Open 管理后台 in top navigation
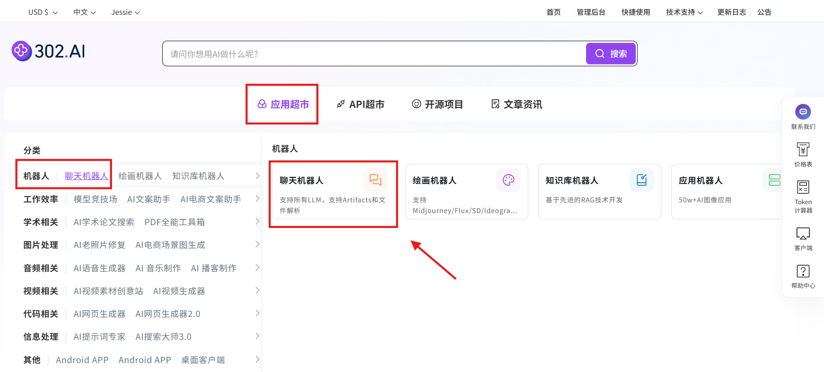The image size is (824, 372). pyautogui.click(x=591, y=12)
